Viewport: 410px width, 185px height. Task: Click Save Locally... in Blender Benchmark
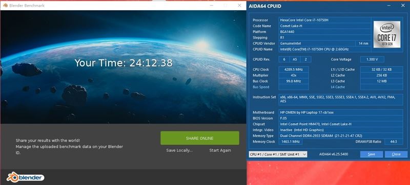[179, 150]
